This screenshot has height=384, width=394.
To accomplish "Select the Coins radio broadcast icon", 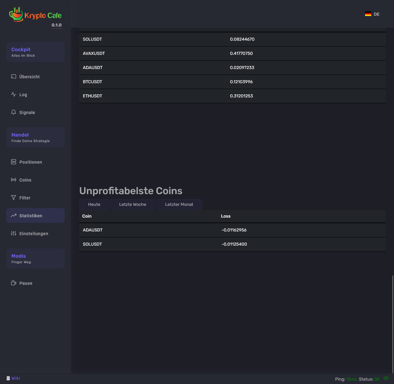I will (x=14, y=180).
